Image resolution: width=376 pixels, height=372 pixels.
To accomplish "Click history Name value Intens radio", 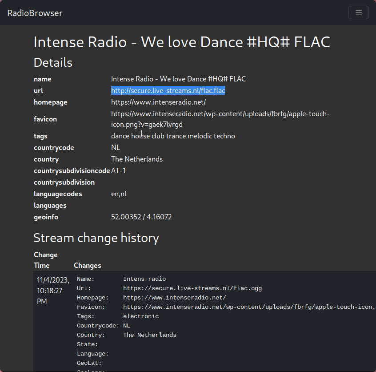I will pyautogui.click(x=144, y=279).
